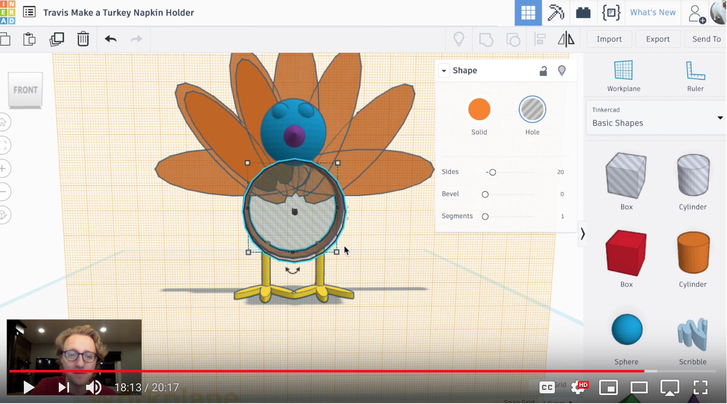
Task: Seek on the red video progress bar
Action: [x=363, y=371]
